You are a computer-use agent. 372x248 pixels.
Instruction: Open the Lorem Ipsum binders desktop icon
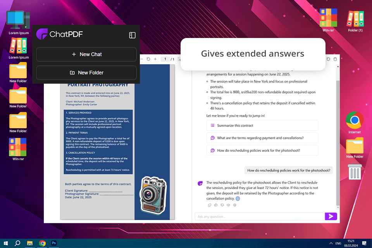click(x=19, y=48)
